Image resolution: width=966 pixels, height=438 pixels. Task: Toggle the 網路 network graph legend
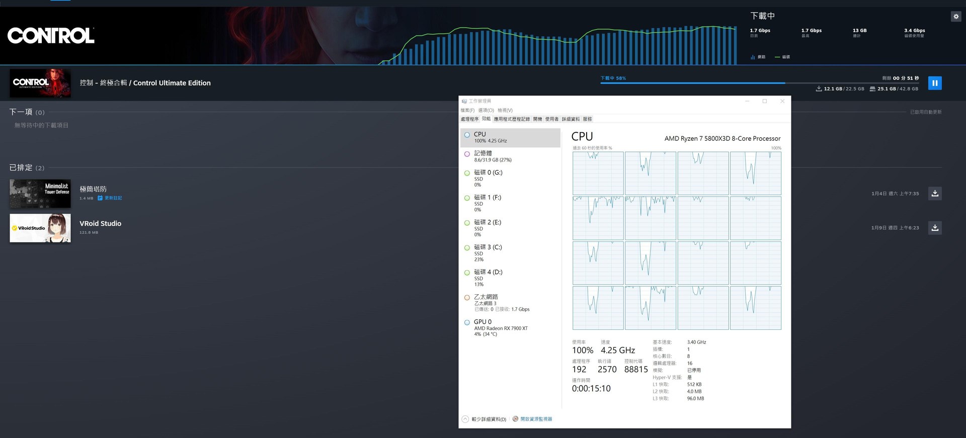(758, 57)
